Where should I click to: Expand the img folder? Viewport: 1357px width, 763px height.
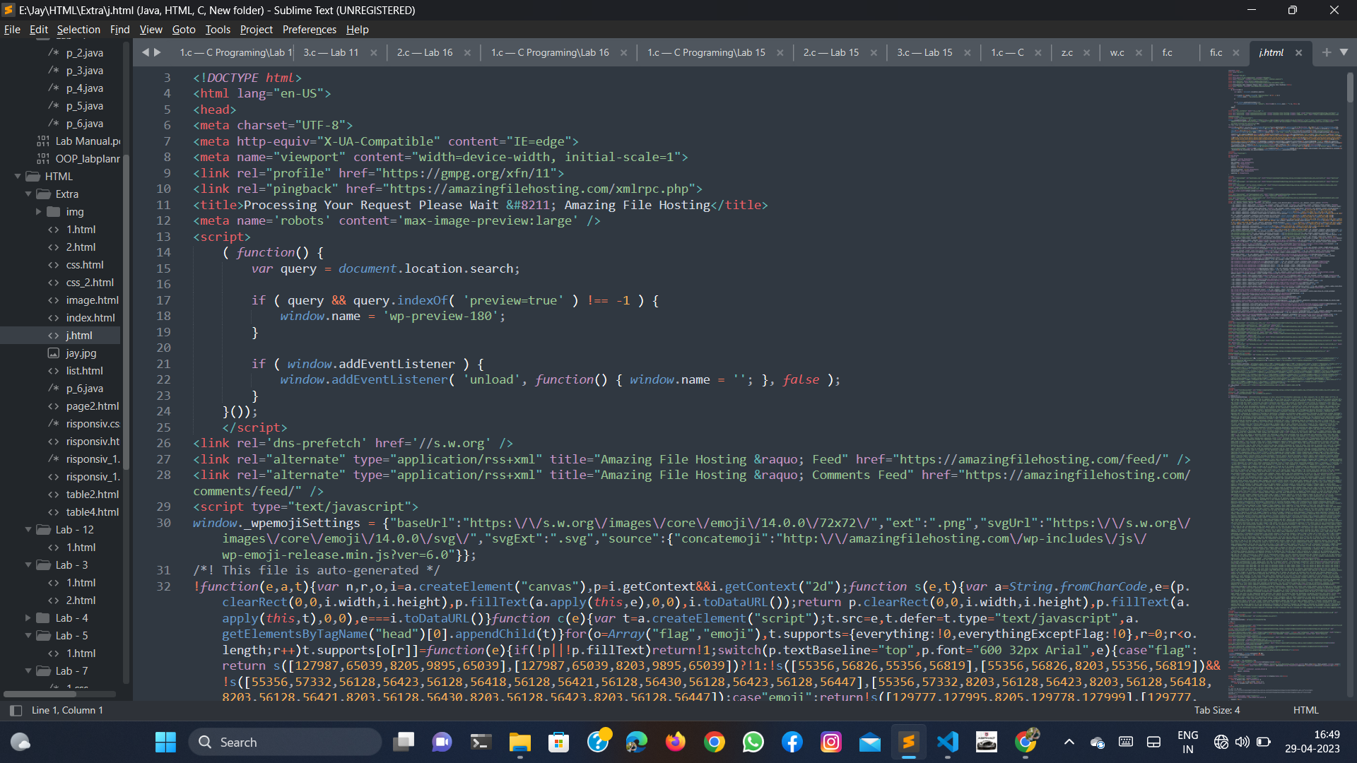click(39, 212)
